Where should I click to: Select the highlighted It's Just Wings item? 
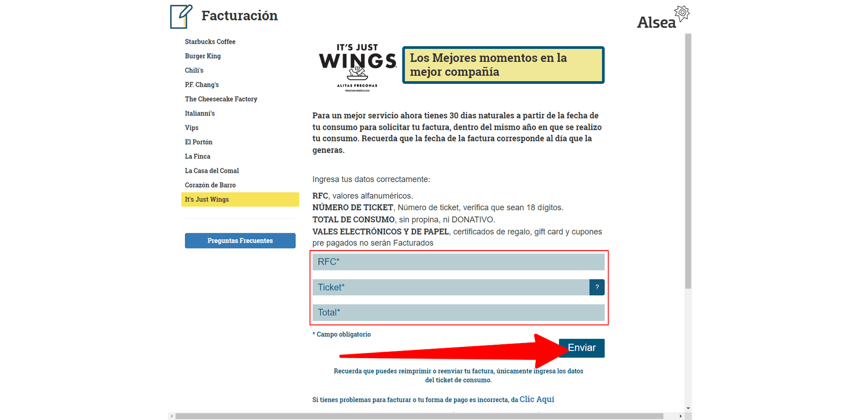(x=240, y=200)
